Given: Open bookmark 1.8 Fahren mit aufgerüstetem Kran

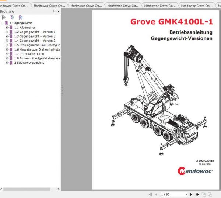Looking at the screenshot, I should pos(37,58).
